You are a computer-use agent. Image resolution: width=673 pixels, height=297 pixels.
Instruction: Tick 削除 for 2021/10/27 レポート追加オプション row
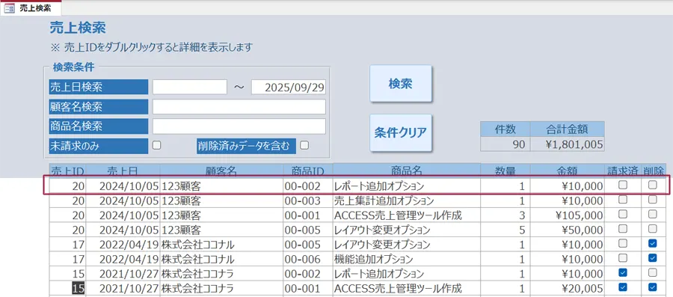(652, 272)
